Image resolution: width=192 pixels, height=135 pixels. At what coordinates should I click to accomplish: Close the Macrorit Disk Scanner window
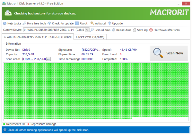point(186,4)
